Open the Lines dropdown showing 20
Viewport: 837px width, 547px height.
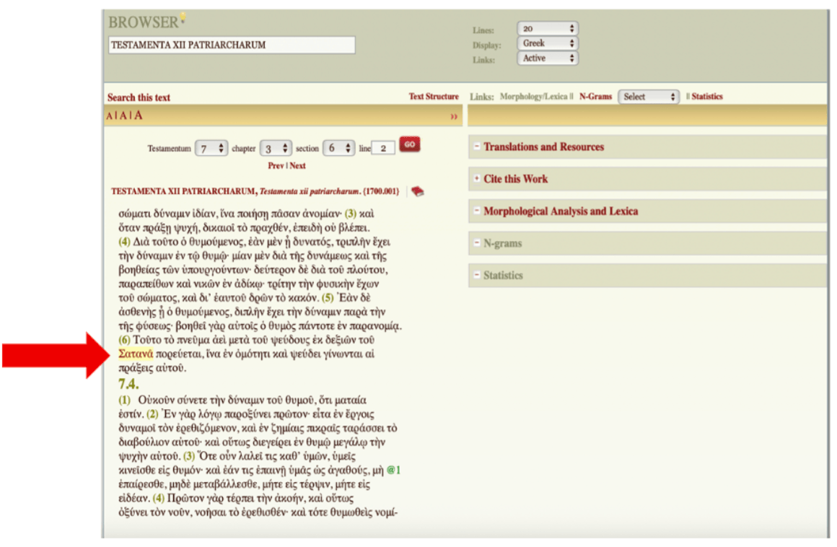pyautogui.click(x=547, y=29)
